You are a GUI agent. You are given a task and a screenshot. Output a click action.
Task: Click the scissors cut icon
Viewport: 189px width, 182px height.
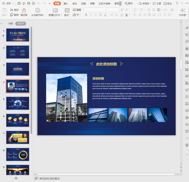[x=11, y=10]
